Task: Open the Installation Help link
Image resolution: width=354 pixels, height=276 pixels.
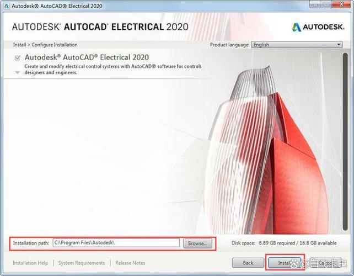Action: (x=30, y=263)
